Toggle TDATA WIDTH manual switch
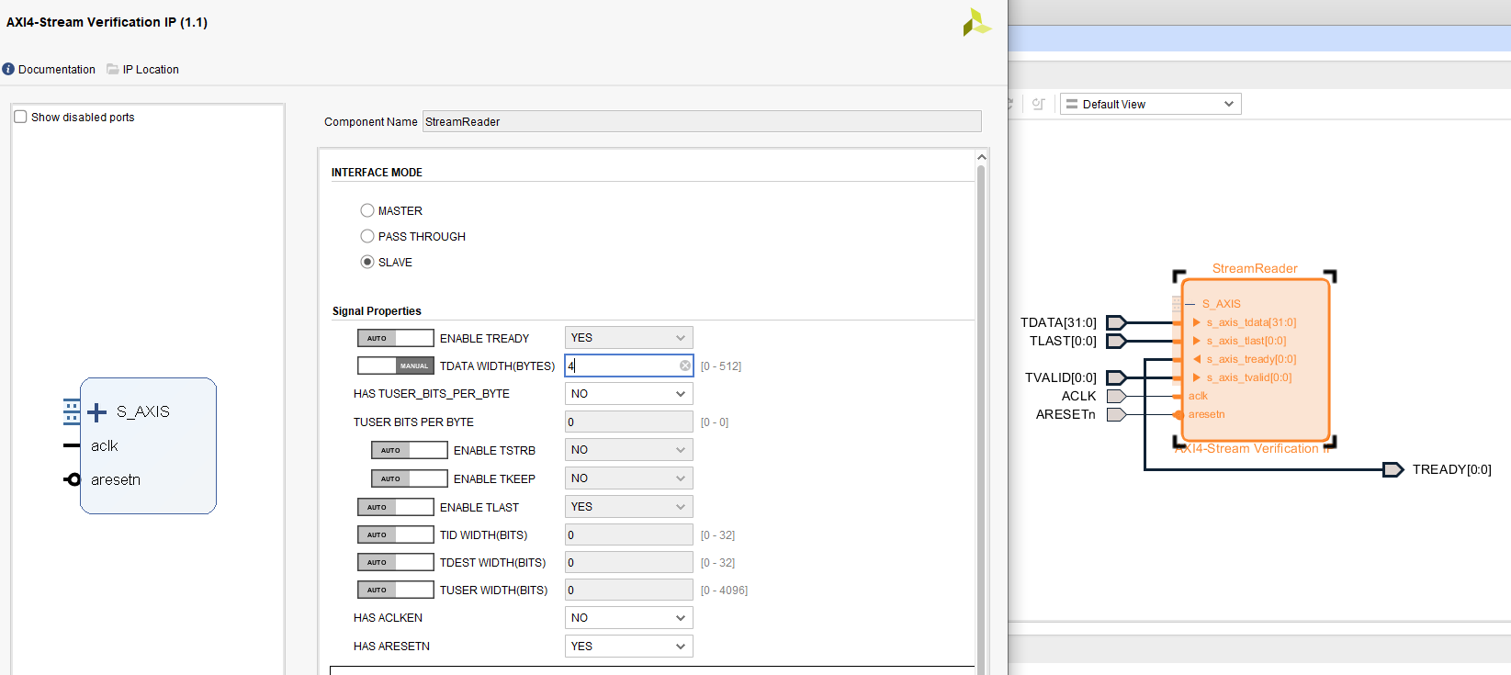 pos(395,366)
